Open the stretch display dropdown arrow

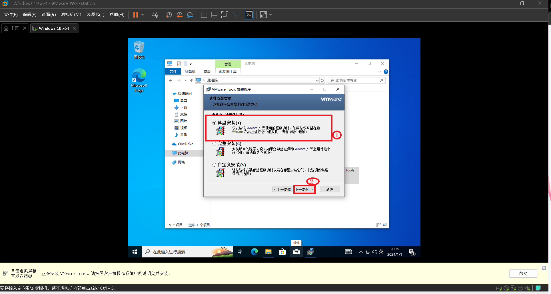(271, 15)
